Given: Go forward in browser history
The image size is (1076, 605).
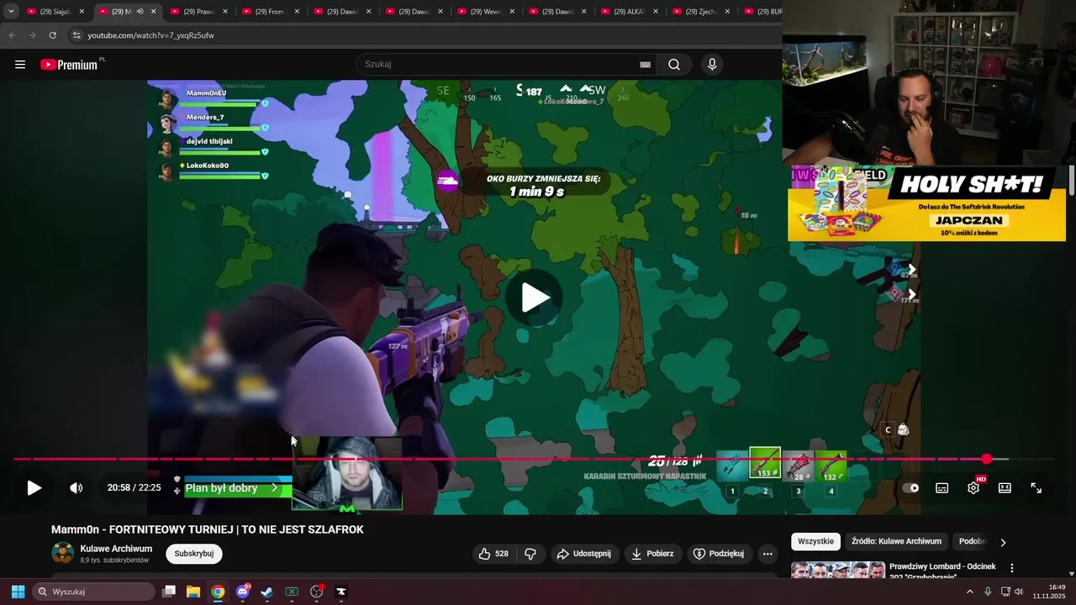Looking at the screenshot, I should click(32, 35).
